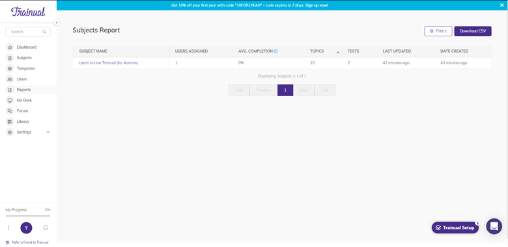Open Library from the sidebar icon
This screenshot has height=247, width=508.
10,122
